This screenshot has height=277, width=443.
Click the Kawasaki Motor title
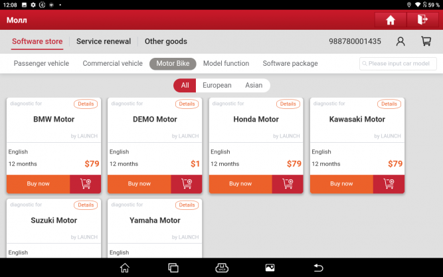point(357,120)
